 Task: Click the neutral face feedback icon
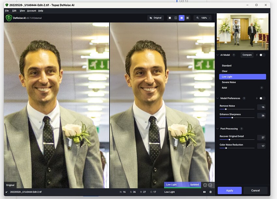[210, 185]
